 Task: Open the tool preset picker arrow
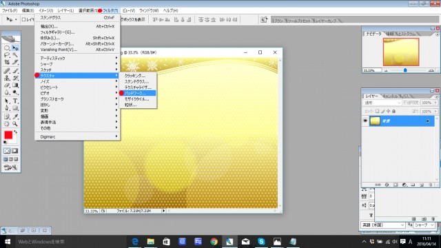pyautogui.click(x=16, y=19)
